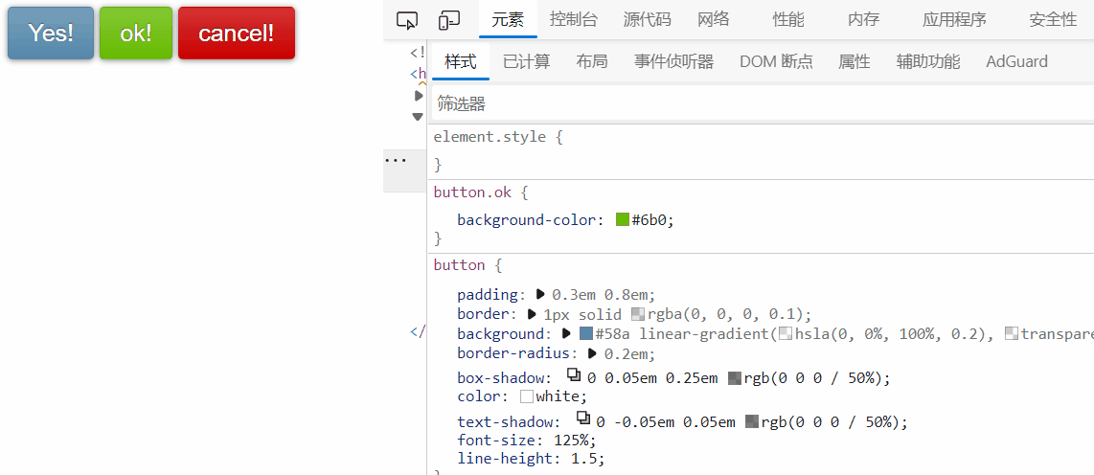Click the box-shadow property name
This screenshot has height=475, width=1094.
[x=499, y=377]
